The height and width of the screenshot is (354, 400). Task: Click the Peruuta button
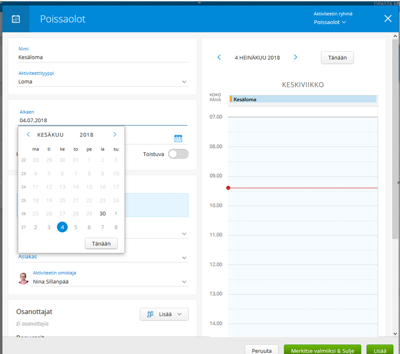pos(261,350)
